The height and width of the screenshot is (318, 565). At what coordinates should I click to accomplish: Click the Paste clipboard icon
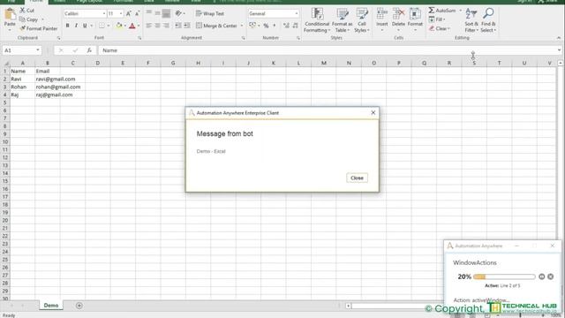[x=10, y=15]
